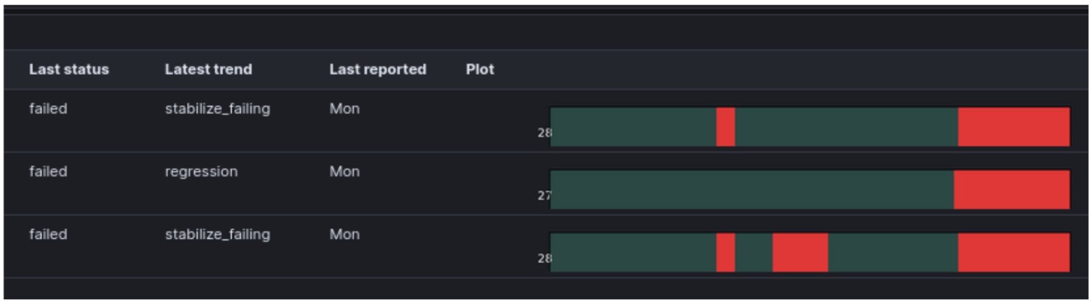Screen dimensions: 1092x302
Task: Sort by the "Latest trend" column header
Action: (x=208, y=70)
